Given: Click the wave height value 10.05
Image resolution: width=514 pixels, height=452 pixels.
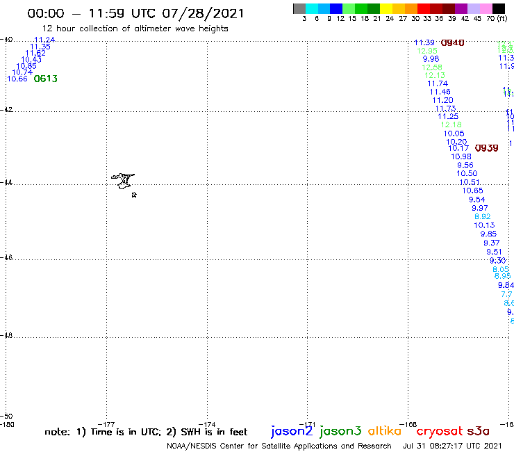Looking at the screenshot, I should 454,134.
